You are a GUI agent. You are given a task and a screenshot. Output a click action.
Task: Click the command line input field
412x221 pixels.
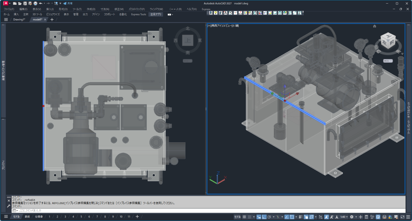121,211
